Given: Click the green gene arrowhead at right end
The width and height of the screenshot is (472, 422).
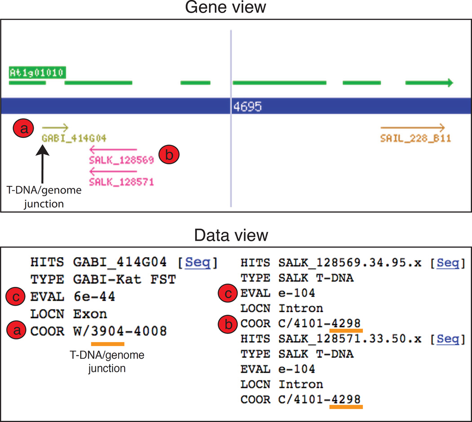Looking at the screenshot, I should 450,83.
